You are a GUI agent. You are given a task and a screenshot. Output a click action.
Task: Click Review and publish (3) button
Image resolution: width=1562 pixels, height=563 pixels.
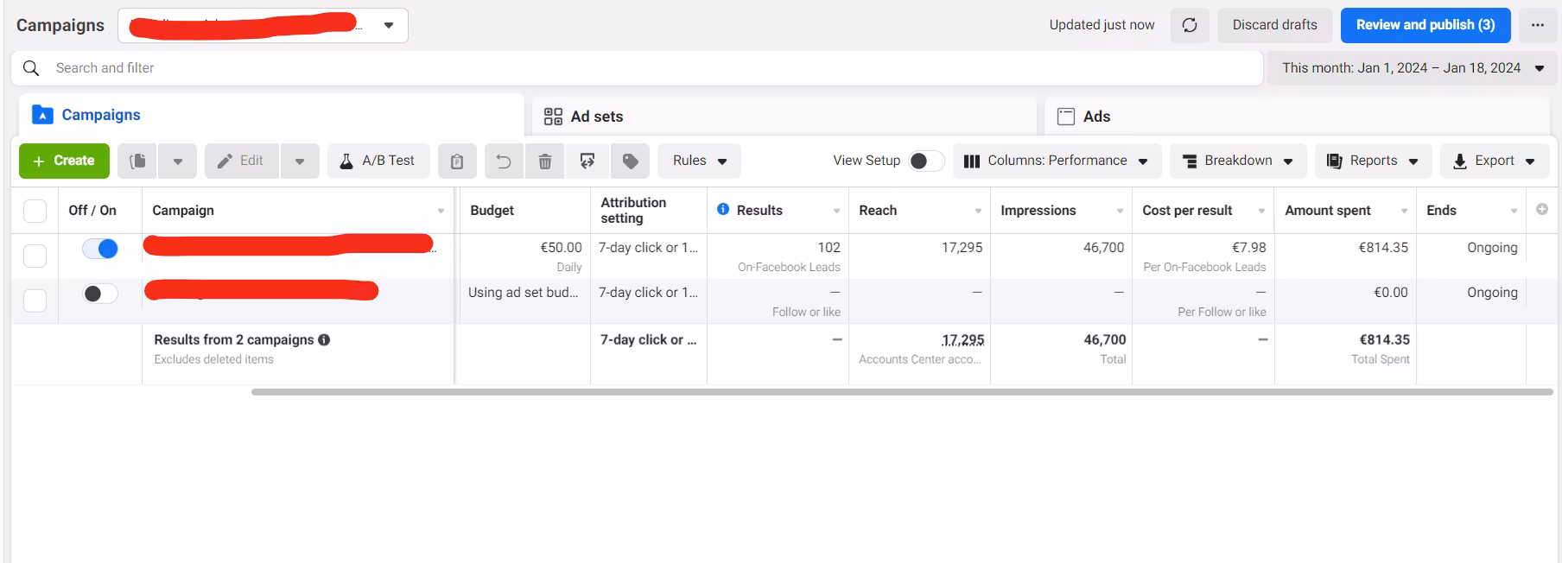1425,25
